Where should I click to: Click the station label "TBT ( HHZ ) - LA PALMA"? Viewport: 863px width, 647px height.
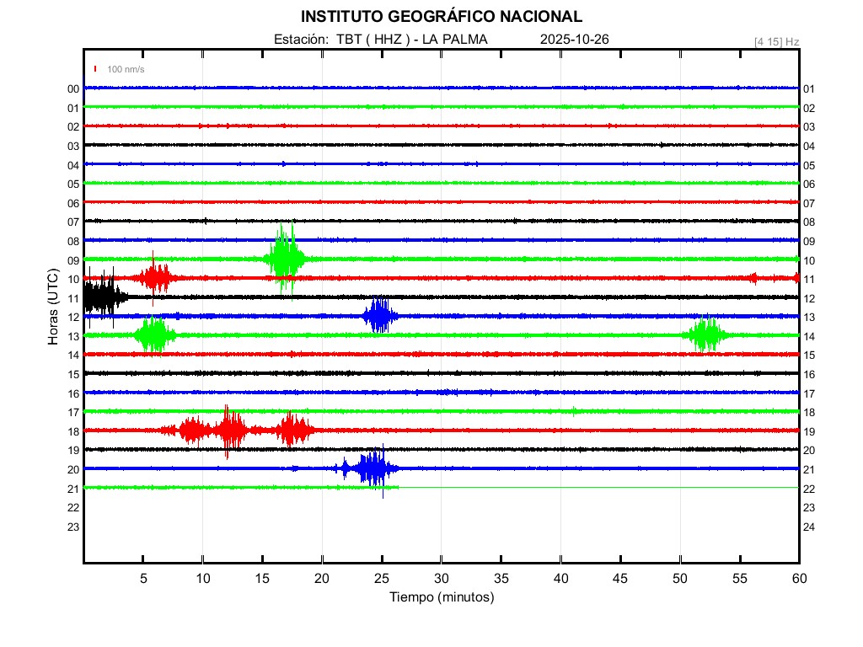pyautogui.click(x=412, y=40)
